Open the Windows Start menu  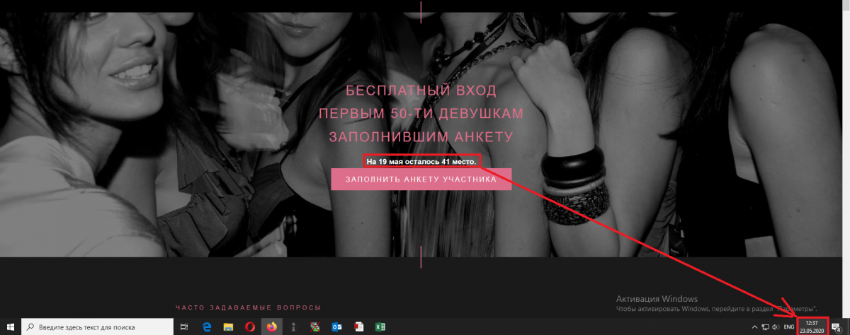tap(10, 327)
